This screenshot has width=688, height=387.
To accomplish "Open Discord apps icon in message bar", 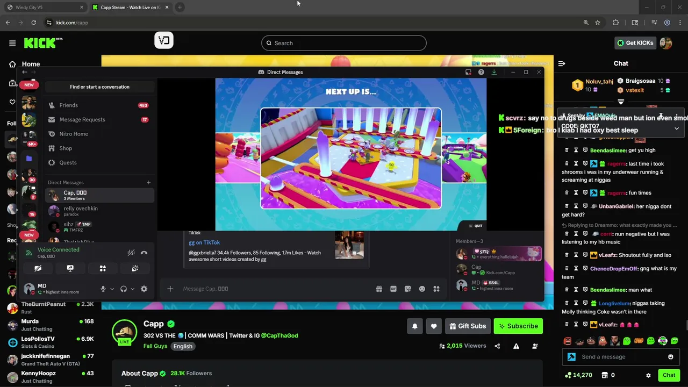I will tap(436, 289).
